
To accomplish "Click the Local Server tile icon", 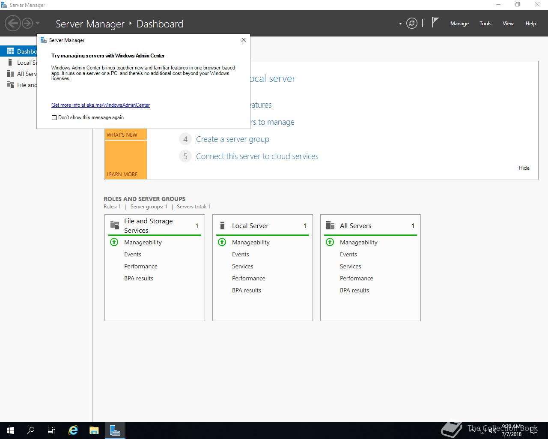I will click(x=222, y=226).
